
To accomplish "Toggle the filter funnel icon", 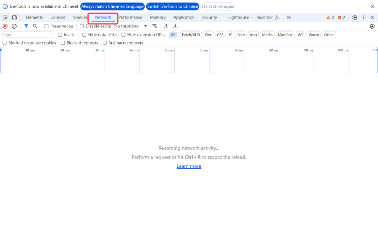I will 26,26.
